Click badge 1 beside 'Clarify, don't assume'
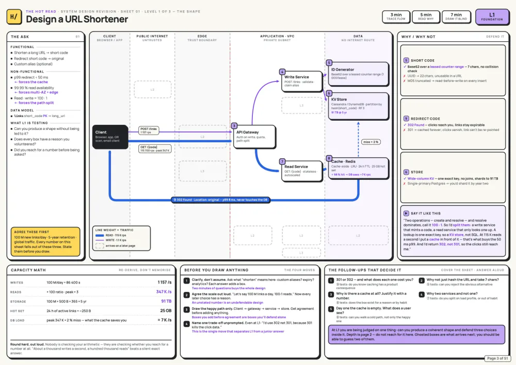Image resolution: width=516 pixels, height=365 pixels. pyautogui.click(x=187, y=281)
